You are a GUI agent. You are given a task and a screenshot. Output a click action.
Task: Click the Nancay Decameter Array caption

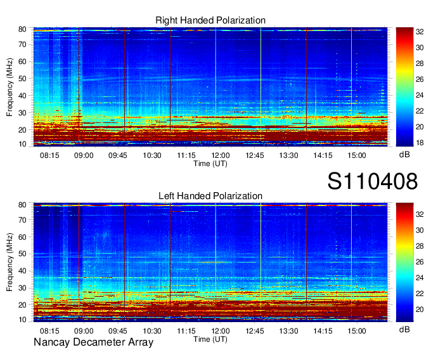pyautogui.click(x=93, y=342)
